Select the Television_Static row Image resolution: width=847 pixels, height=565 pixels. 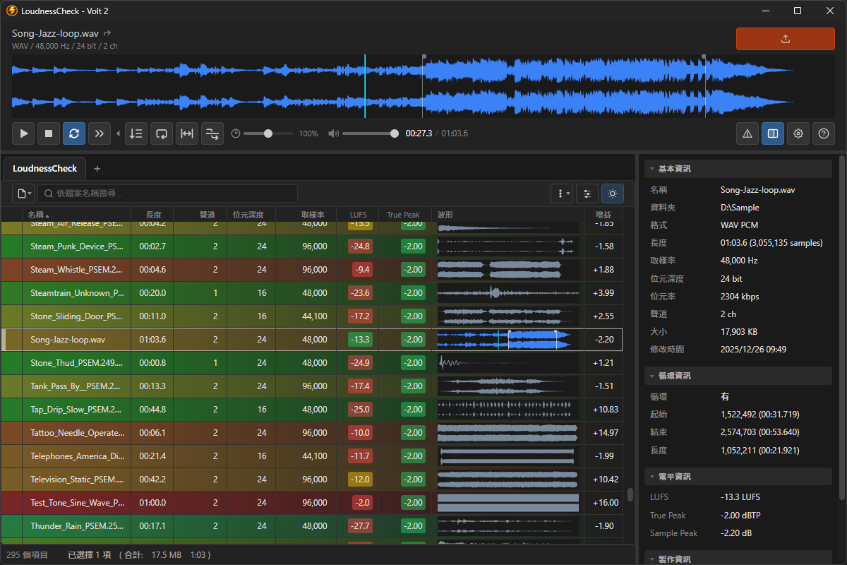(x=312, y=480)
